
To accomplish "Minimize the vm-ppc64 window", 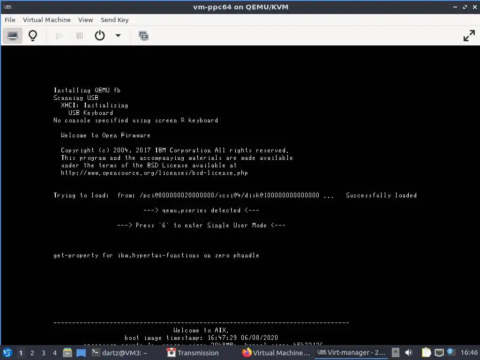I will [x=455, y=7].
